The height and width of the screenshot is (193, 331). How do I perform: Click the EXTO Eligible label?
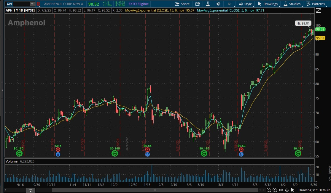click(139, 4)
